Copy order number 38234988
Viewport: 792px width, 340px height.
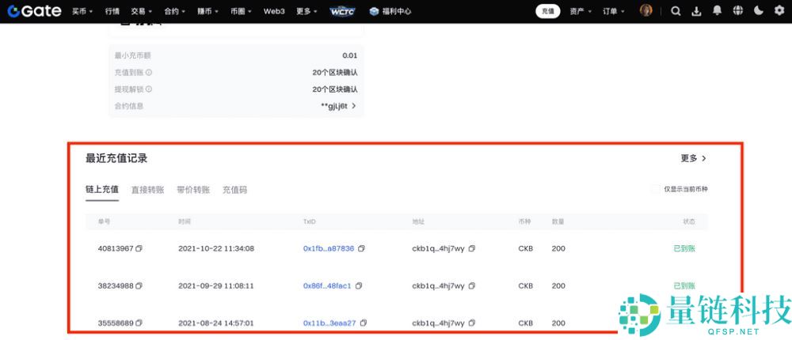click(139, 285)
